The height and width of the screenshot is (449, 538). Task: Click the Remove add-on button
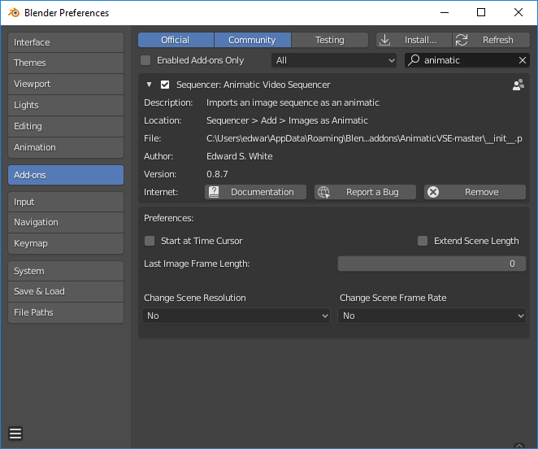(475, 192)
